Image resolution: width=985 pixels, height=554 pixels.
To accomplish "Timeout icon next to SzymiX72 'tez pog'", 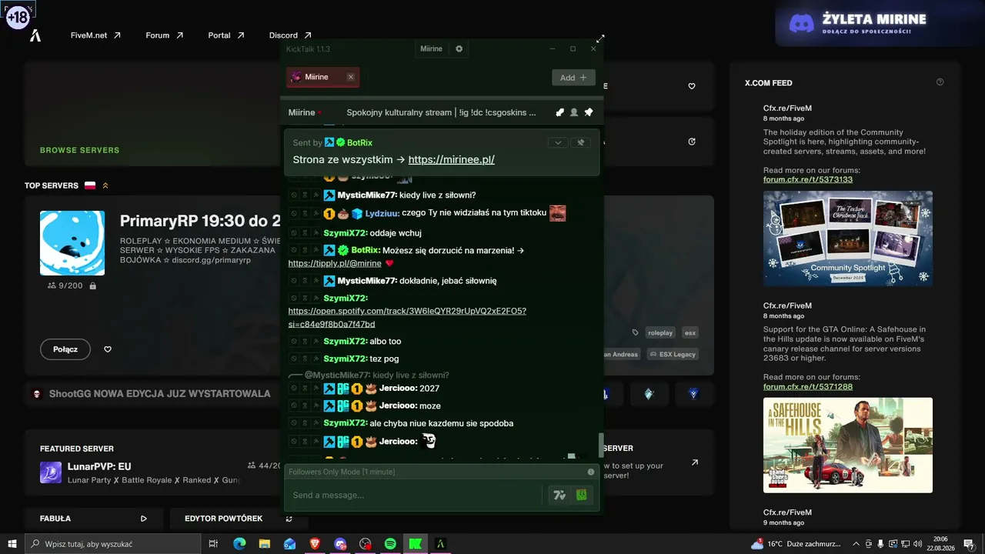I will point(305,359).
